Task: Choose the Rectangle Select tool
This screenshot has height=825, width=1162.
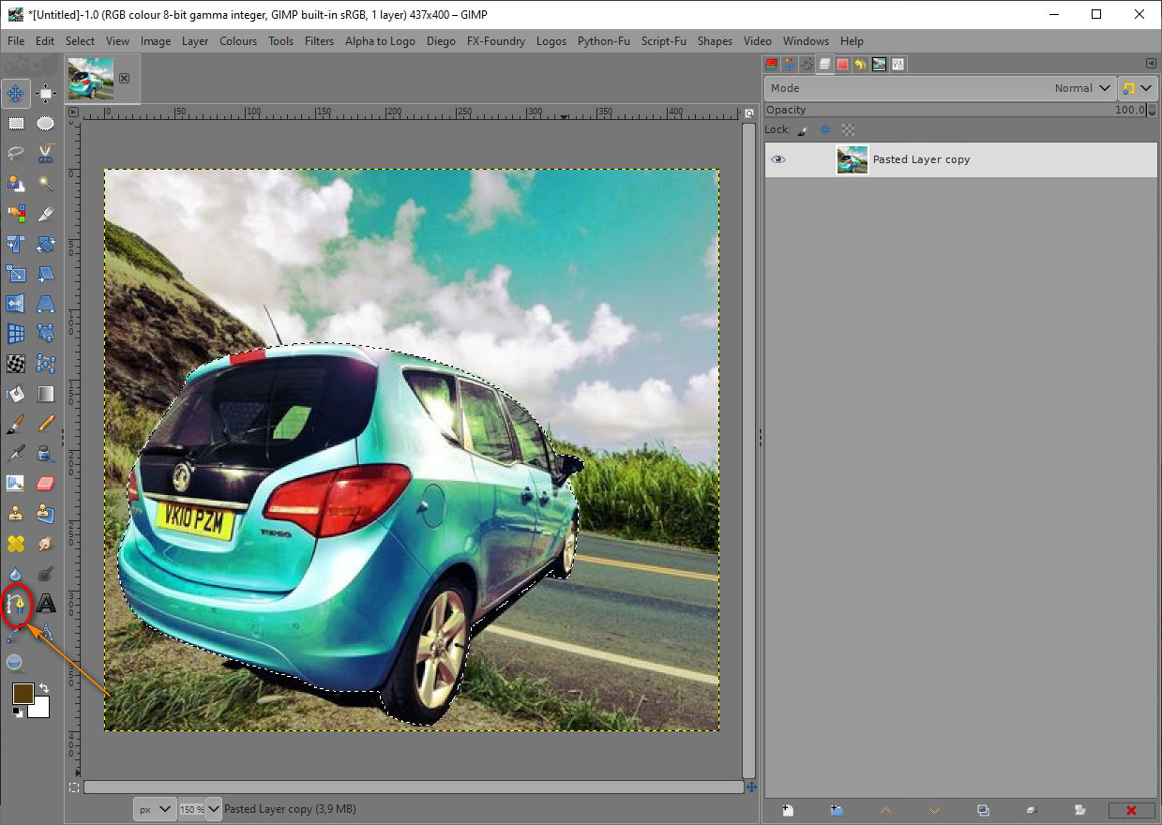Action: tap(16, 123)
